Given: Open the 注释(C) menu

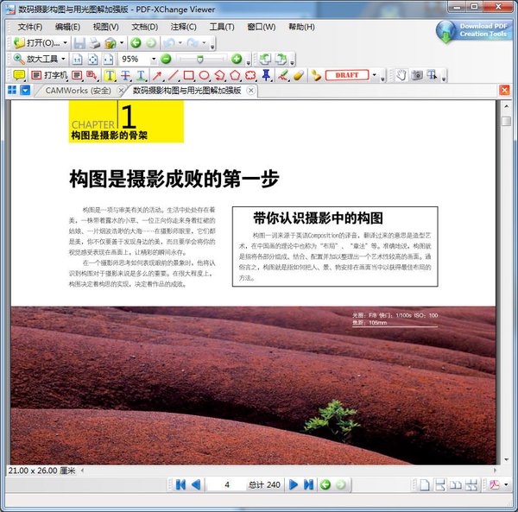Looking at the screenshot, I should pyautogui.click(x=182, y=27).
